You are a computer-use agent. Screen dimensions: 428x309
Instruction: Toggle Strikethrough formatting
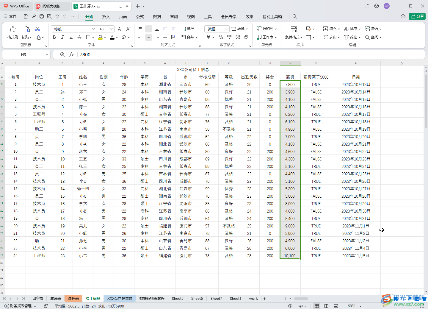79,37
